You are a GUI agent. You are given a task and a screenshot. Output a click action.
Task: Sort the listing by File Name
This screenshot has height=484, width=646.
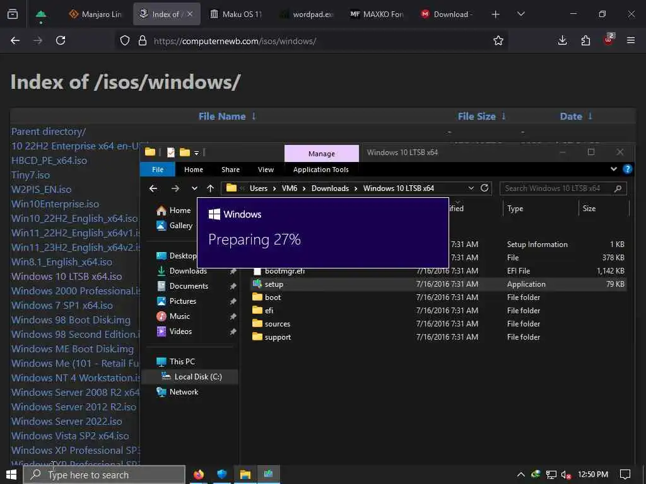click(x=227, y=117)
